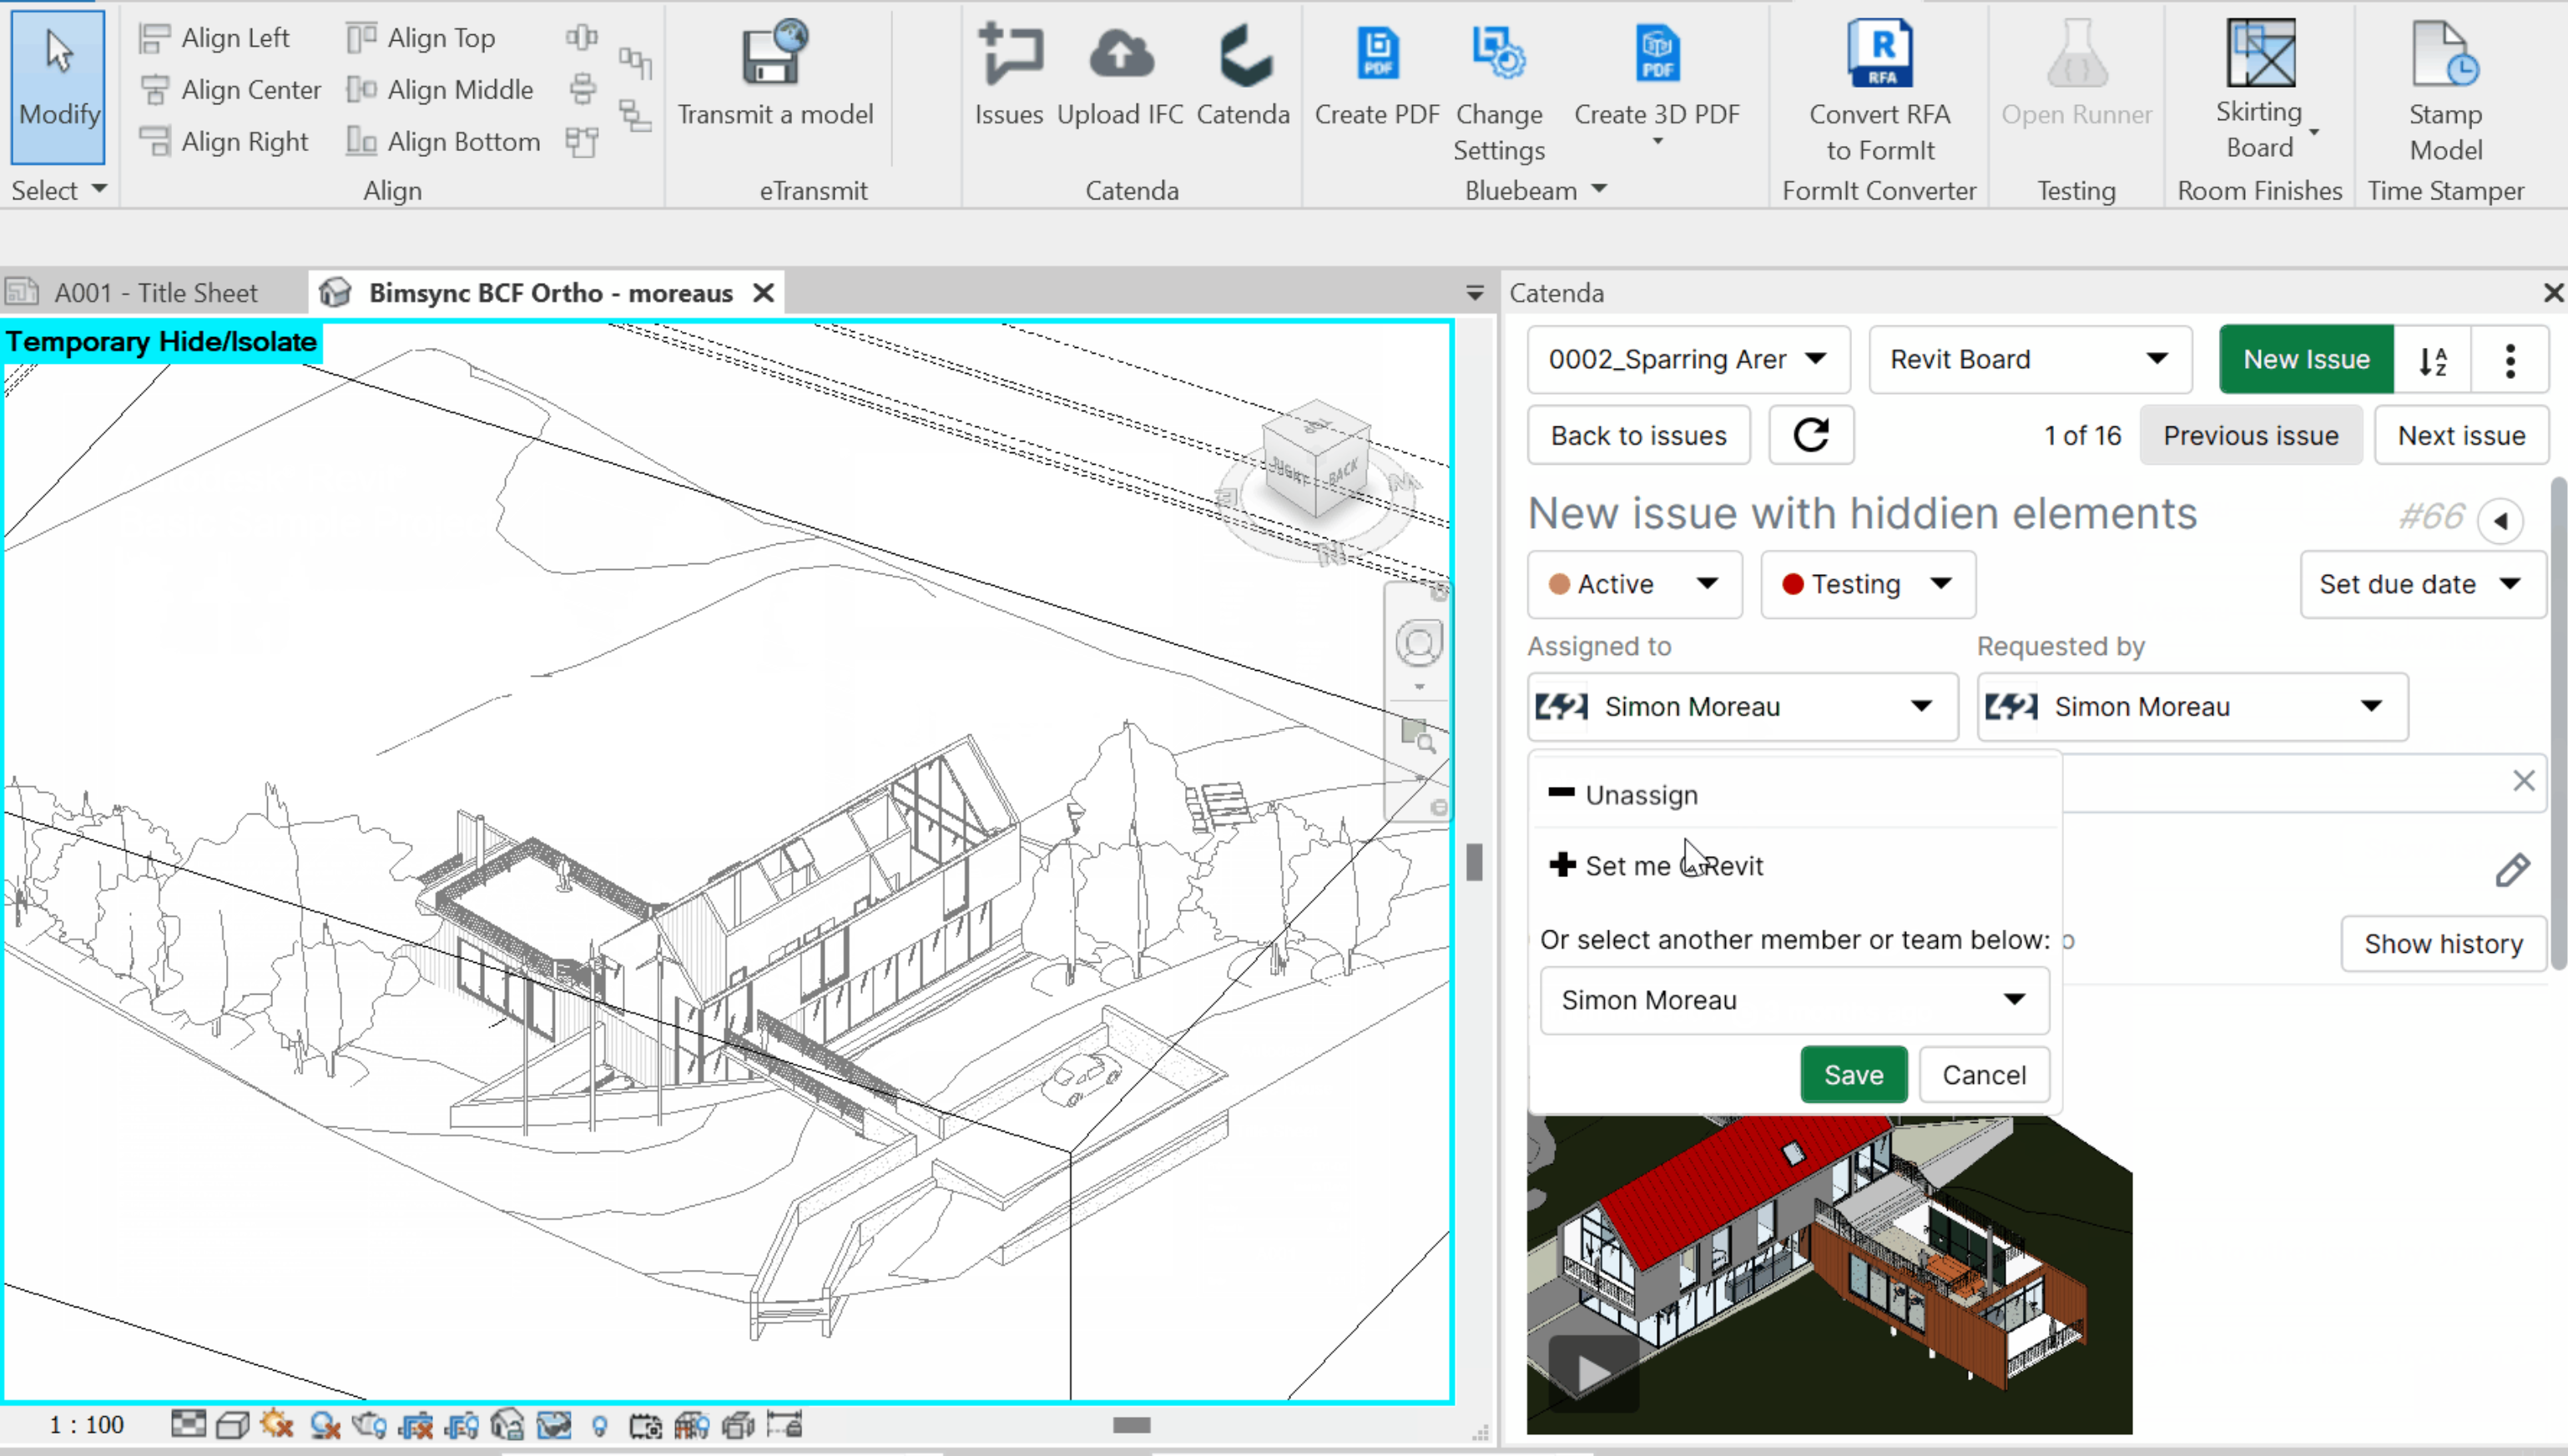The height and width of the screenshot is (1456, 2568).
Task: Click the green Save button
Action: point(1853,1075)
